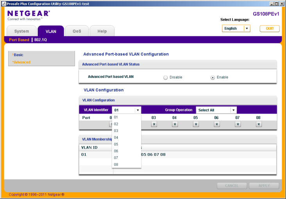Open the Select Language dropdown
Viewport: 286px width, 199px height.
(x=247, y=29)
